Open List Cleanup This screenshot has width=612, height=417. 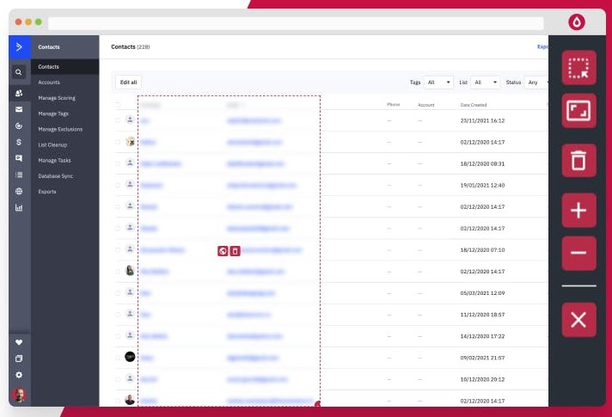[x=52, y=144]
